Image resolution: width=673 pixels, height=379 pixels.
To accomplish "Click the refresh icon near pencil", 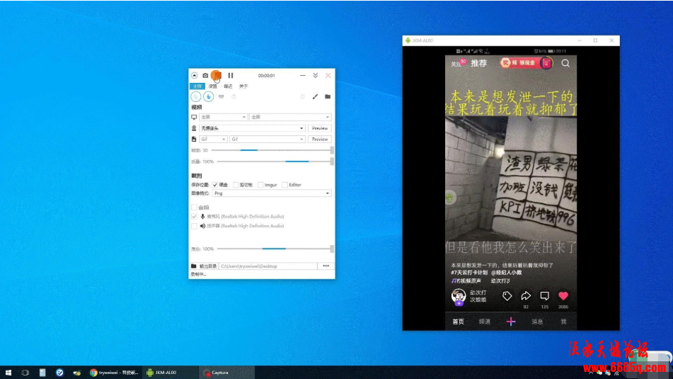I will coord(303,96).
